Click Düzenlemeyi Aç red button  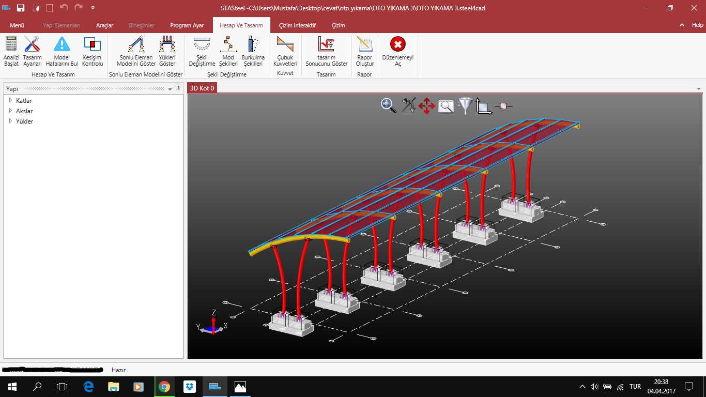[x=397, y=45]
